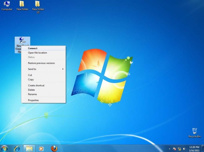Choose Cut in the context menu
Screen dimensions: 204x152
point(43,75)
